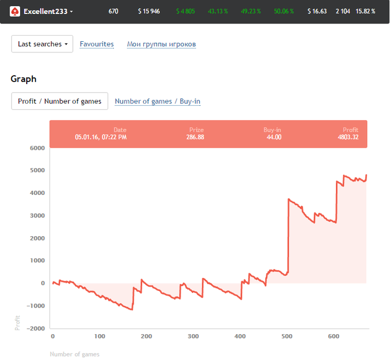Click the 43.13 % statistic
The height and width of the screenshot is (362, 390).
pyautogui.click(x=218, y=11)
